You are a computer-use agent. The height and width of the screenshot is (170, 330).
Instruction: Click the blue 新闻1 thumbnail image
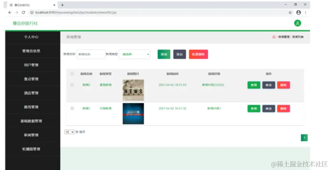133,114
